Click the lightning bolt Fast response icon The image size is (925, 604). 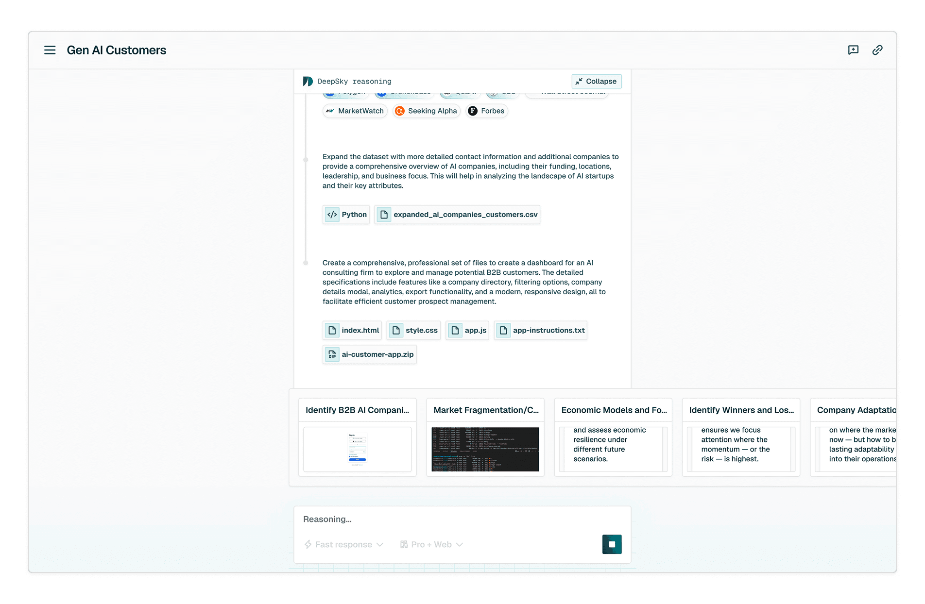(308, 545)
